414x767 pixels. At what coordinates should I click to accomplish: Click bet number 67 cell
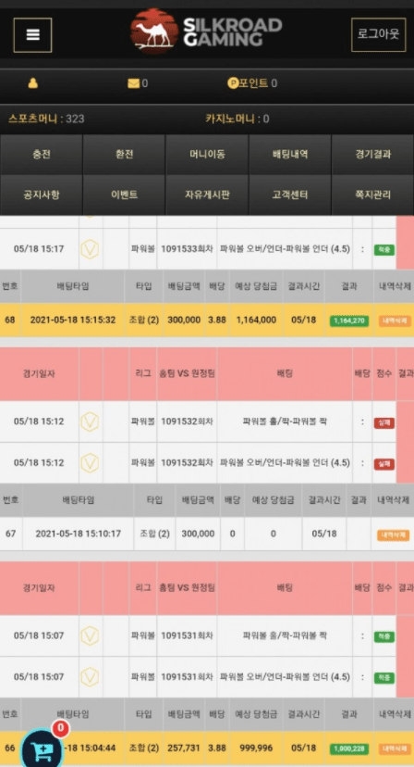tap(11, 534)
